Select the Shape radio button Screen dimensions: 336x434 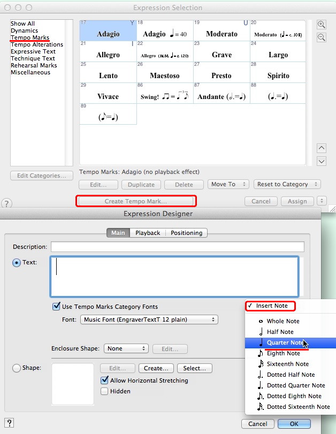click(17, 368)
